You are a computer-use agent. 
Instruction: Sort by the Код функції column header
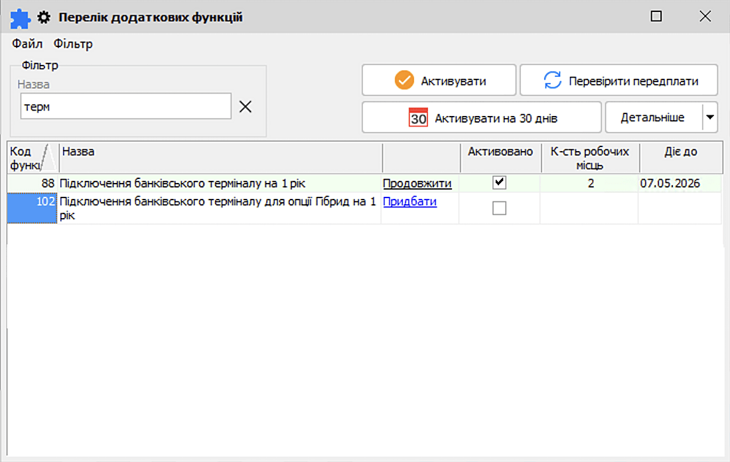(33, 158)
